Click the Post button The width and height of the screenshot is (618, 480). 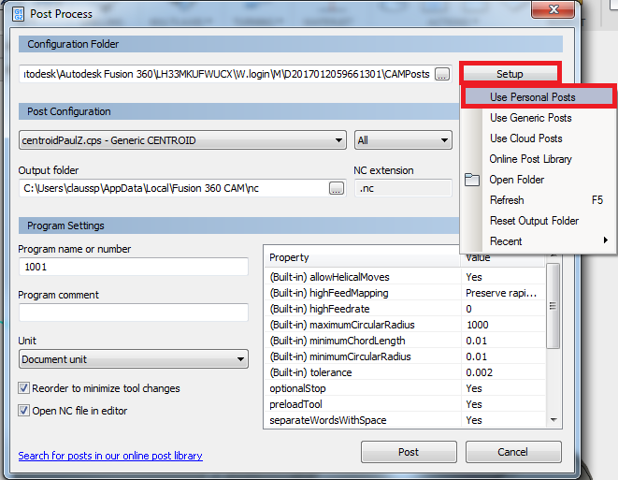pyautogui.click(x=409, y=452)
